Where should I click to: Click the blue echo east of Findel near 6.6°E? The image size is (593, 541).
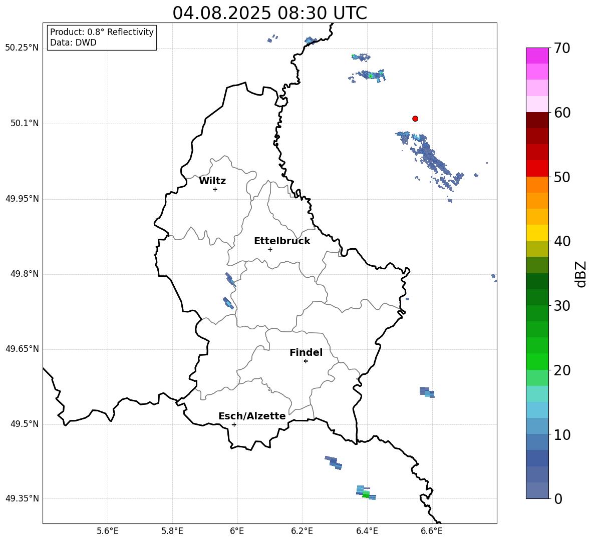point(427,392)
